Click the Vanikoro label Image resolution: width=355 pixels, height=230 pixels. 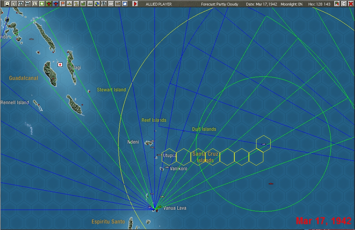179,168
